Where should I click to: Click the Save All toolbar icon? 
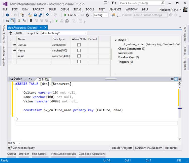pyautogui.click(x=40, y=15)
